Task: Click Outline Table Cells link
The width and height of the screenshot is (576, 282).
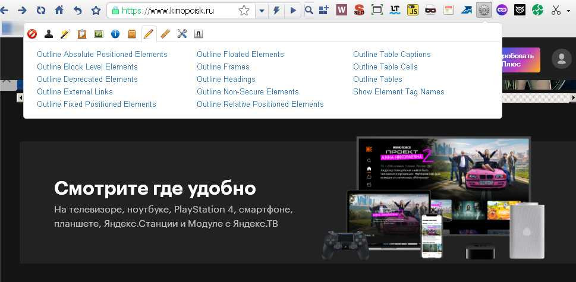Action: click(x=385, y=66)
